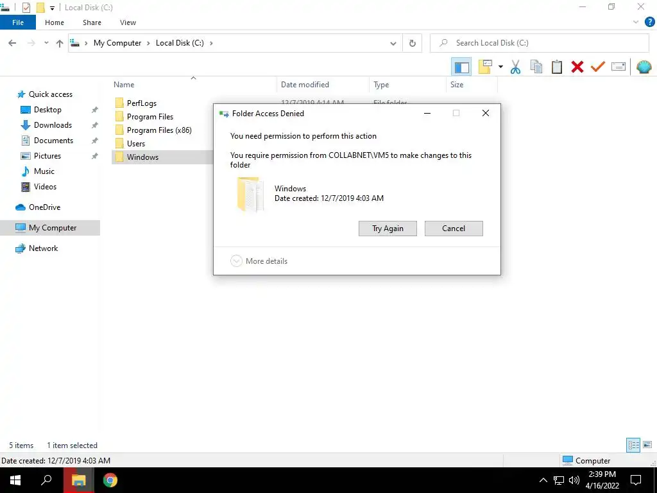
Task: Switch to the Home ribbon tab
Action: [55, 22]
